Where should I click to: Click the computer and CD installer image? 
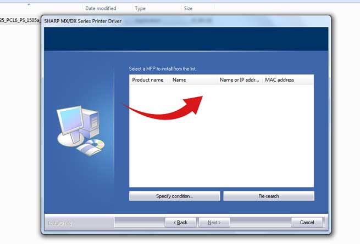(x=80, y=131)
